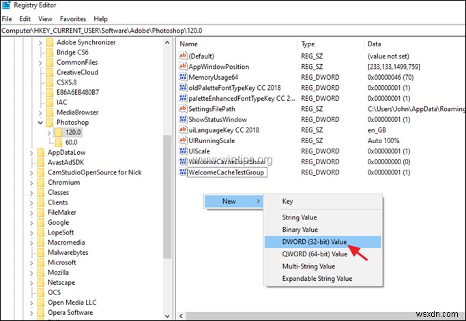
Task: Click the Google folder icon
Action: click(41, 223)
